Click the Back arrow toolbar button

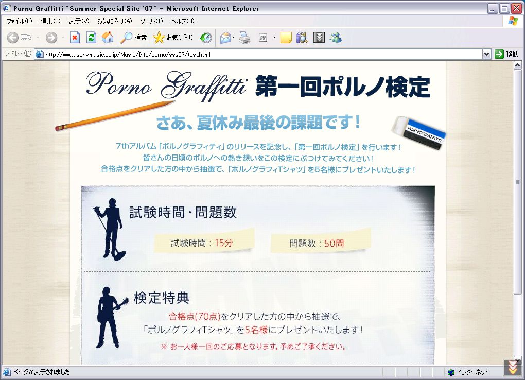coord(20,38)
